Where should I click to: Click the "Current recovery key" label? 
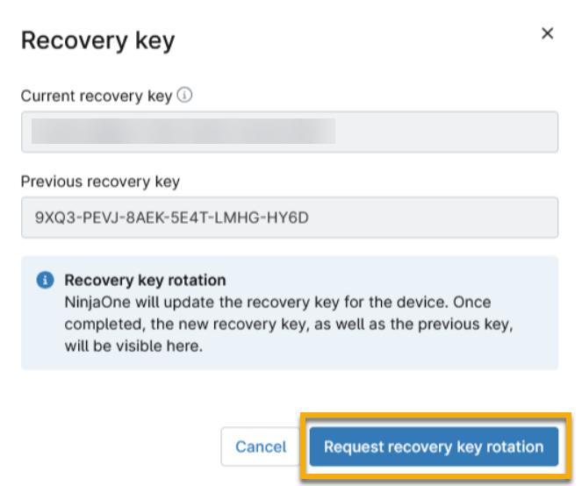click(96, 96)
